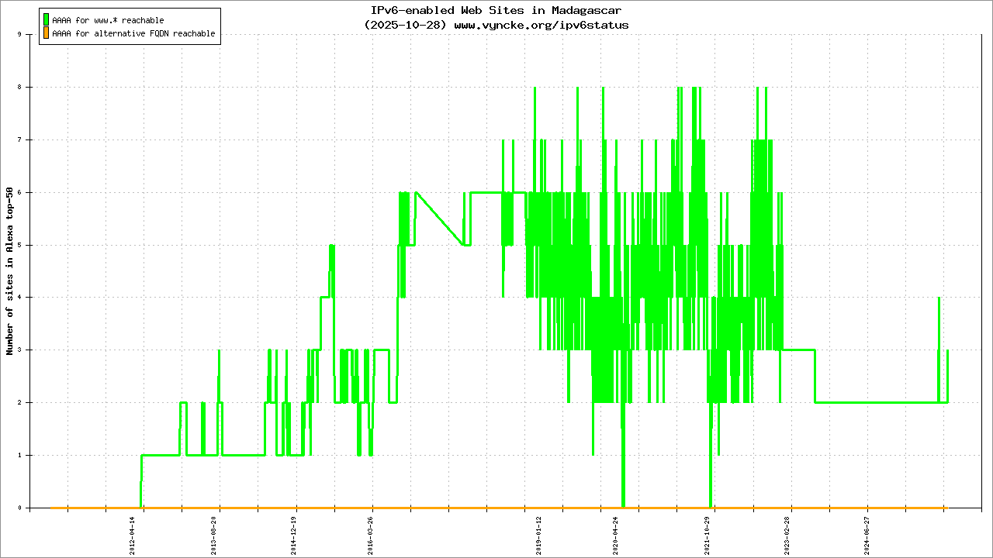Click the 2016-03-26 date label

pyautogui.click(x=371, y=532)
